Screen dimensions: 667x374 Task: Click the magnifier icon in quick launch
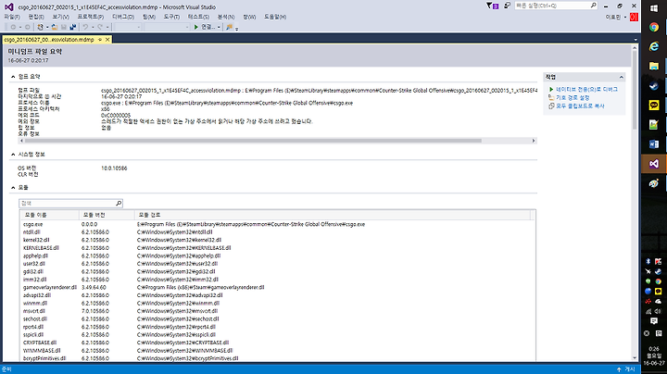(x=593, y=6)
